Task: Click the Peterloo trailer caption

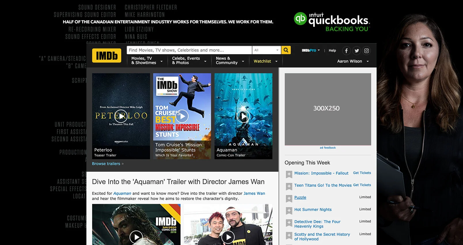Action: [105, 152]
